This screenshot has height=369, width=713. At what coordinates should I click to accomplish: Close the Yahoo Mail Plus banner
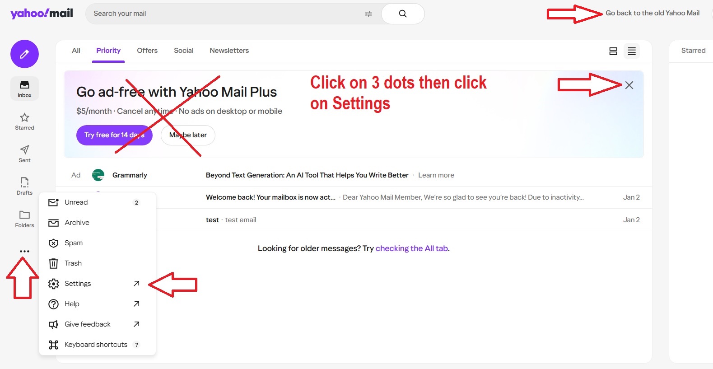(x=629, y=85)
